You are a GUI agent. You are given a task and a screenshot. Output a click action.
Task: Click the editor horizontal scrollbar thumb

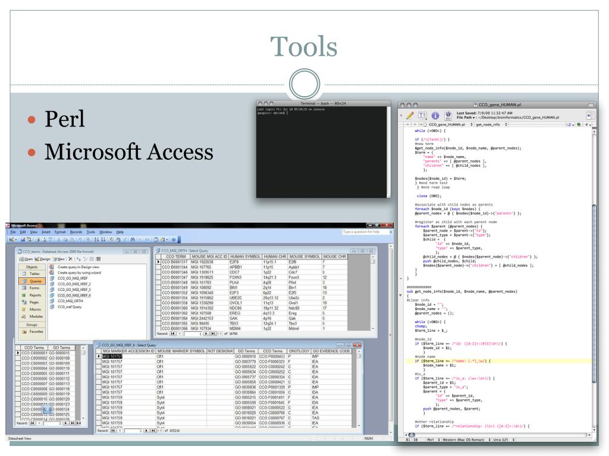(412, 435)
